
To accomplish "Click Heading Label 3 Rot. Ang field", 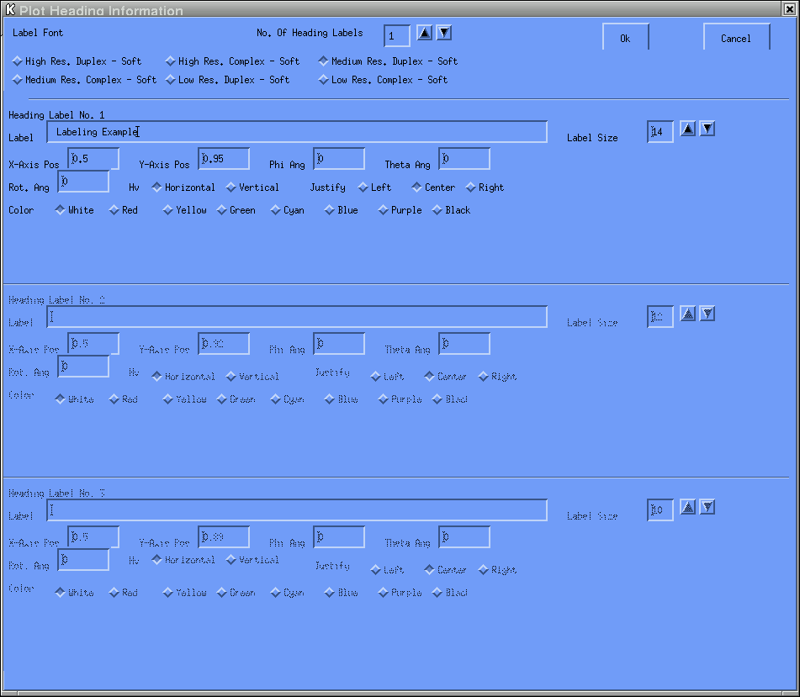I will pos(83,560).
